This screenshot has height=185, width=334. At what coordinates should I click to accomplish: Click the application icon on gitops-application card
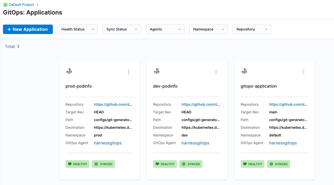click(x=244, y=71)
